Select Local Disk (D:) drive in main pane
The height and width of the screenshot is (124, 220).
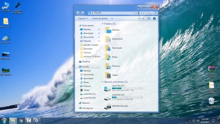[x=123, y=97]
